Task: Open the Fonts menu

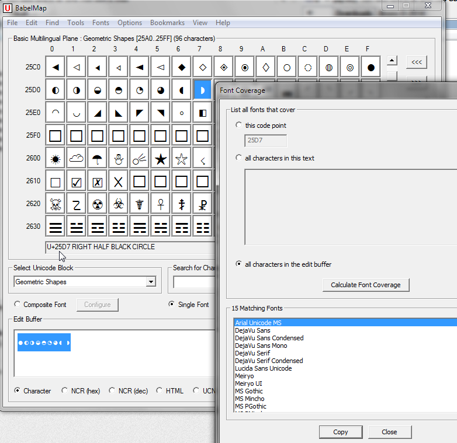Action: click(x=101, y=23)
